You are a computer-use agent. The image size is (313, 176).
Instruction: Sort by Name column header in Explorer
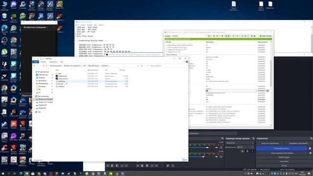57,70
